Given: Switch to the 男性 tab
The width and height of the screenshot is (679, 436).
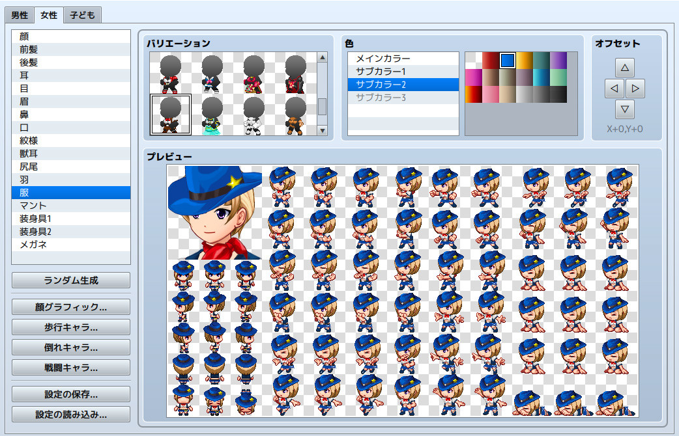Looking at the screenshot, I should [19, 14].
